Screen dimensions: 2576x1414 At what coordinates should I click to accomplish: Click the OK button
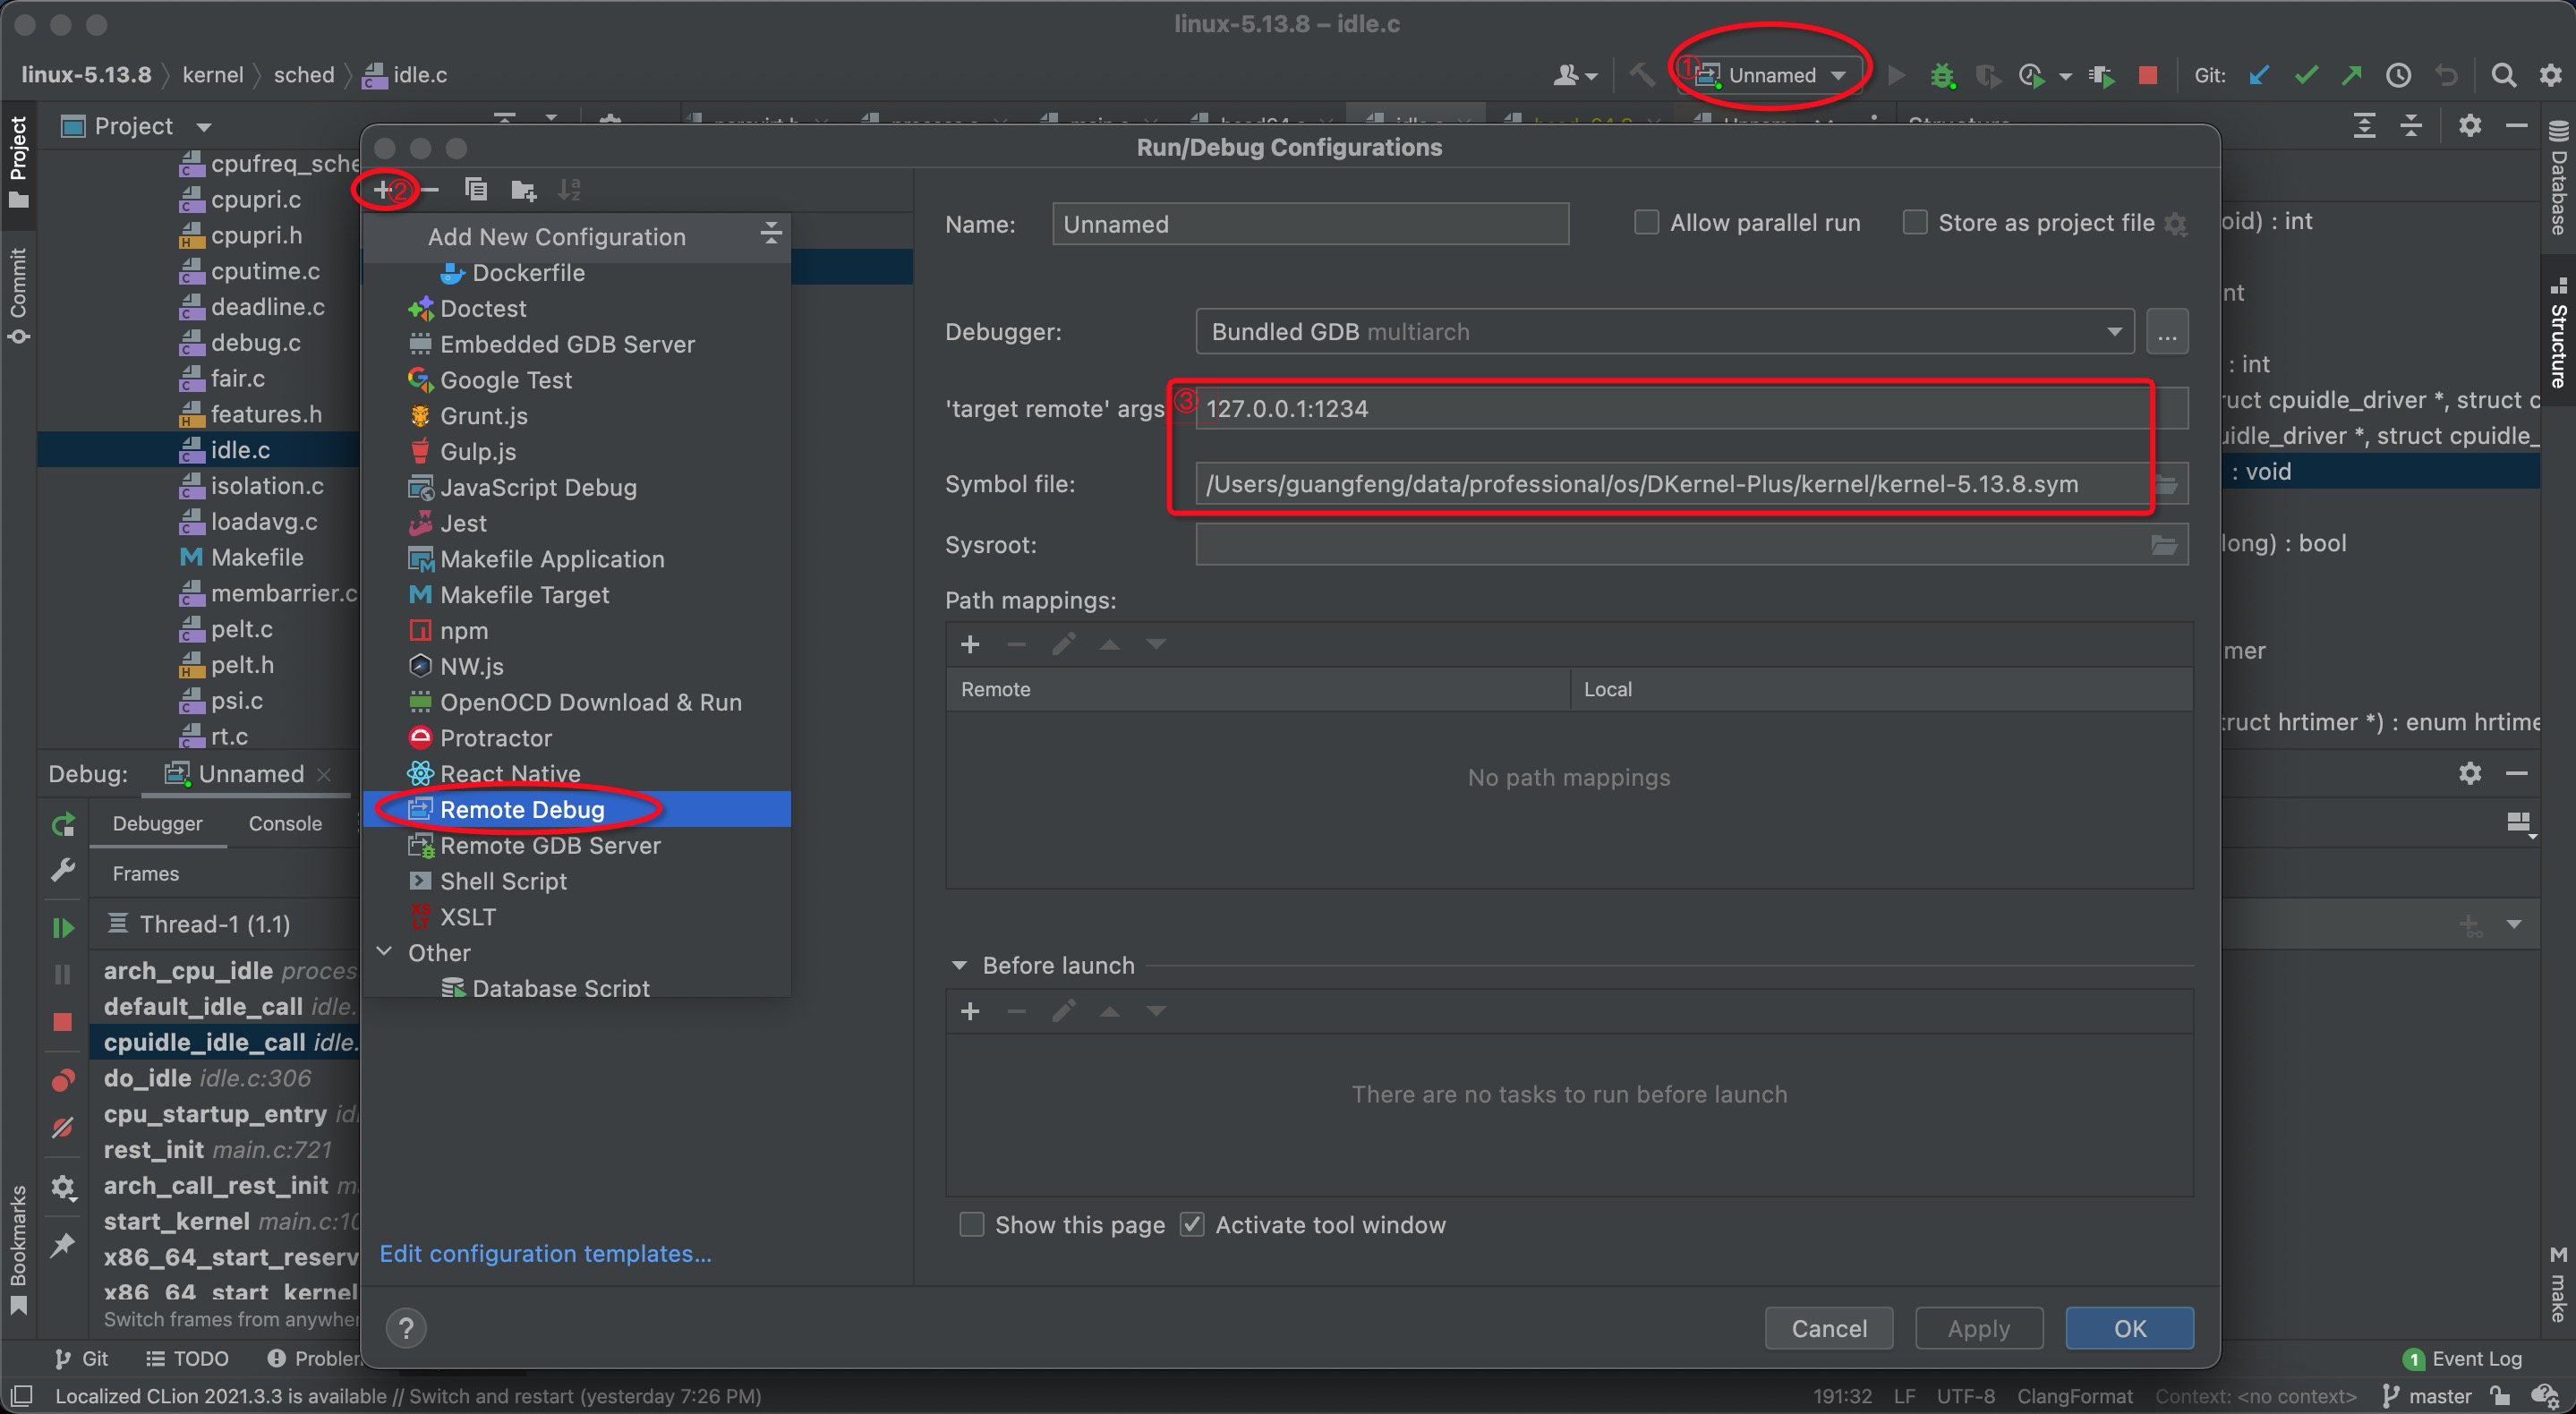click(2129, 1328)
